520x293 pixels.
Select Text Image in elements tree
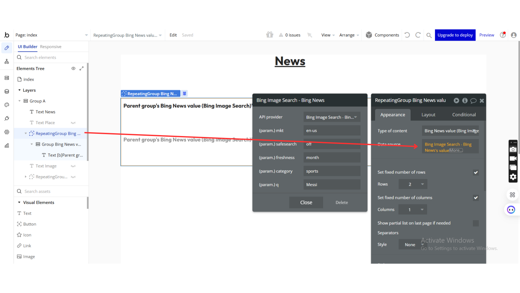coord(46,166)
